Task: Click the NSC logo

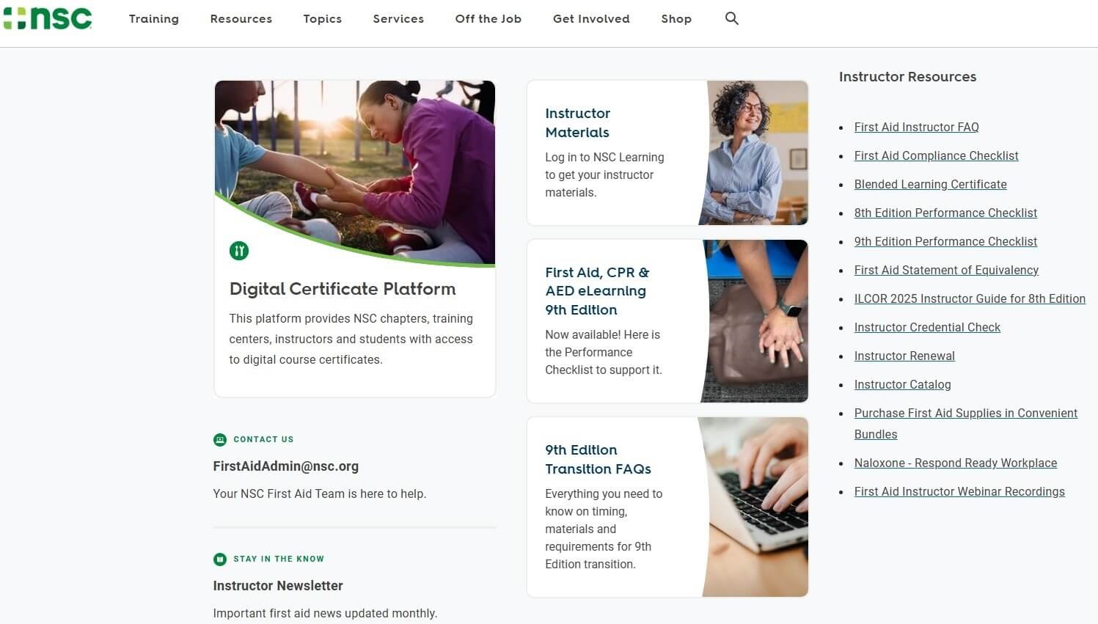Action: coord(48,18)
